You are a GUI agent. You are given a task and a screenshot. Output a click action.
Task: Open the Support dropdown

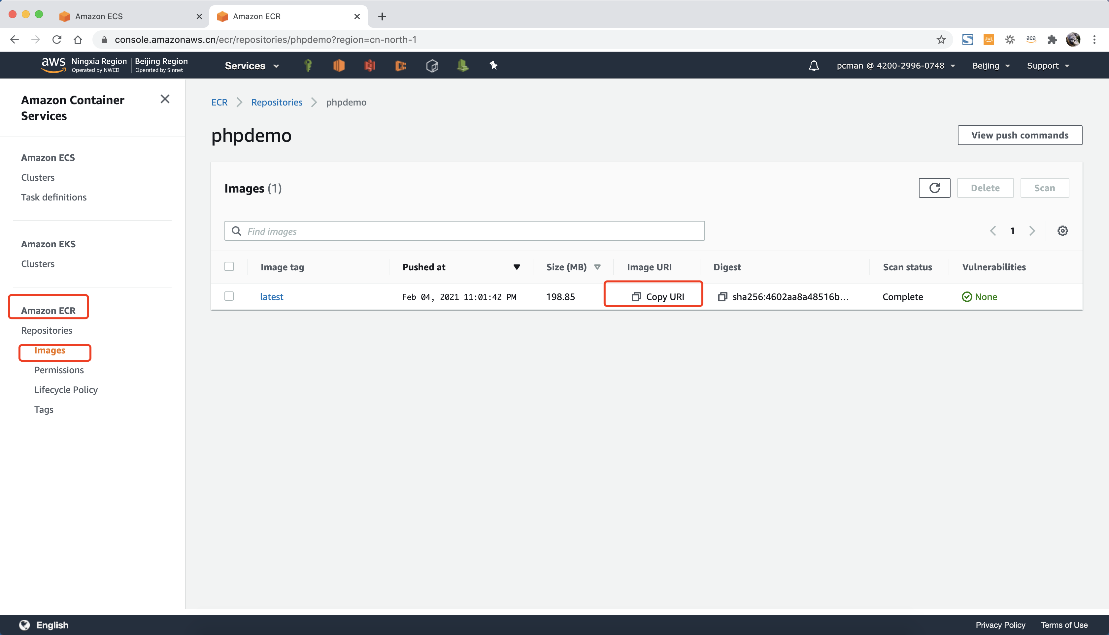tap(1048, 66)
